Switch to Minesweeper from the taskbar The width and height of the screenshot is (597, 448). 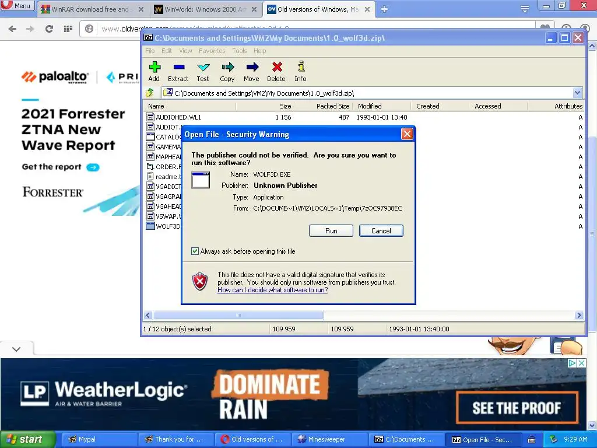pyautogui.click(x=330, y=440)
